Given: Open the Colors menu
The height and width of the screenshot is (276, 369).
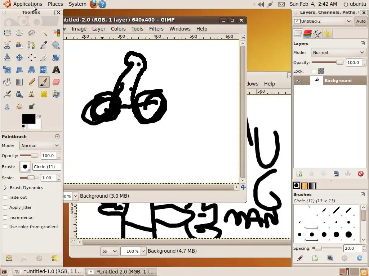Looking at the screenshot, I should 118,29.
